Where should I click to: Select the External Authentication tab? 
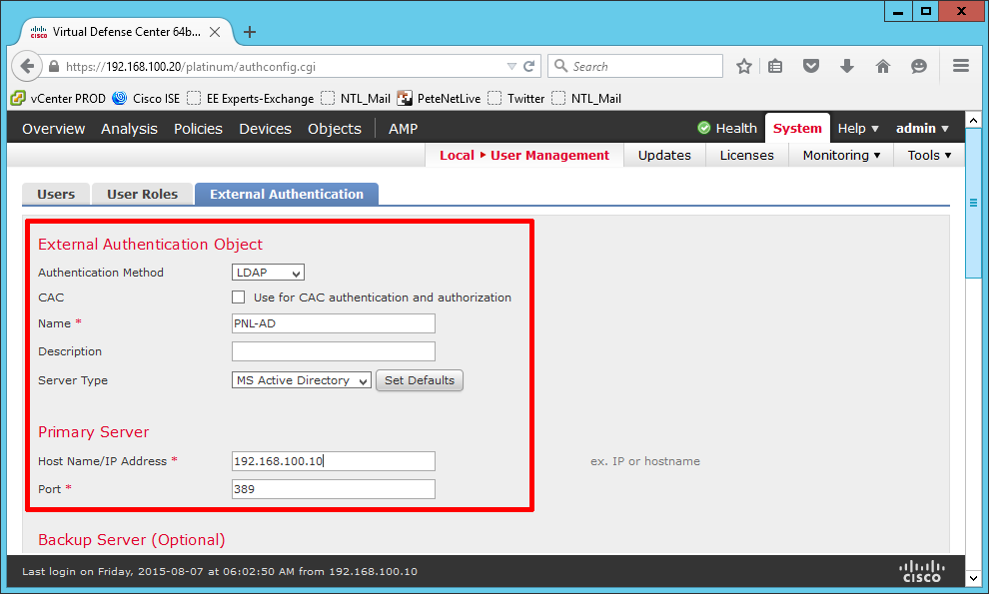287,195
